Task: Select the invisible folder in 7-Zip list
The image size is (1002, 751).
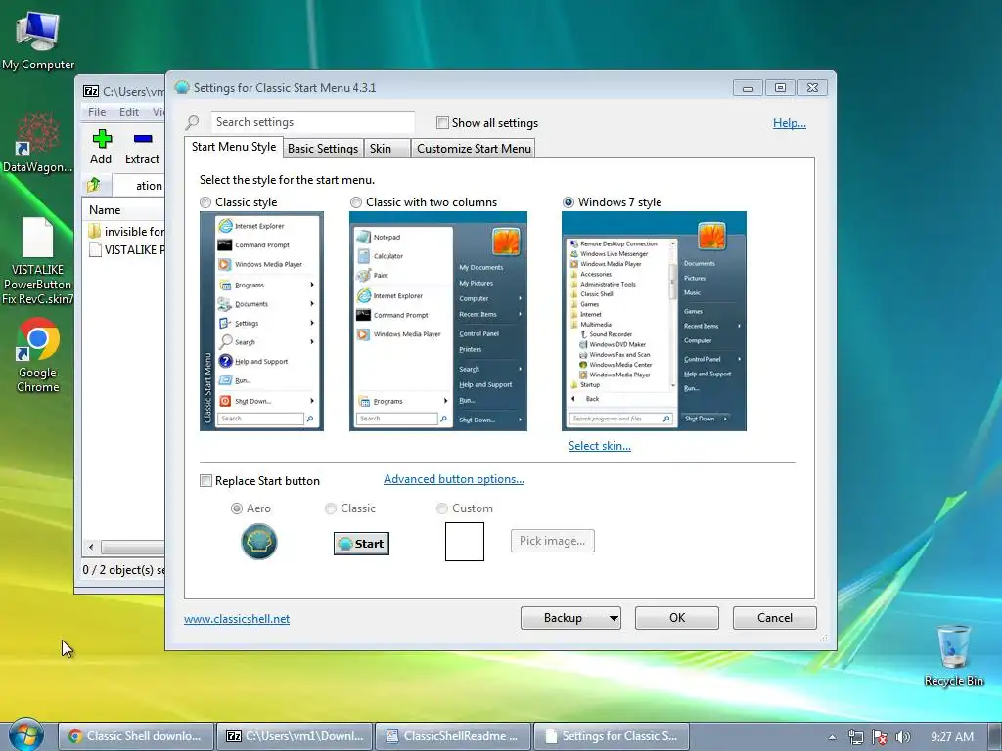Action: tap(126, 231)
